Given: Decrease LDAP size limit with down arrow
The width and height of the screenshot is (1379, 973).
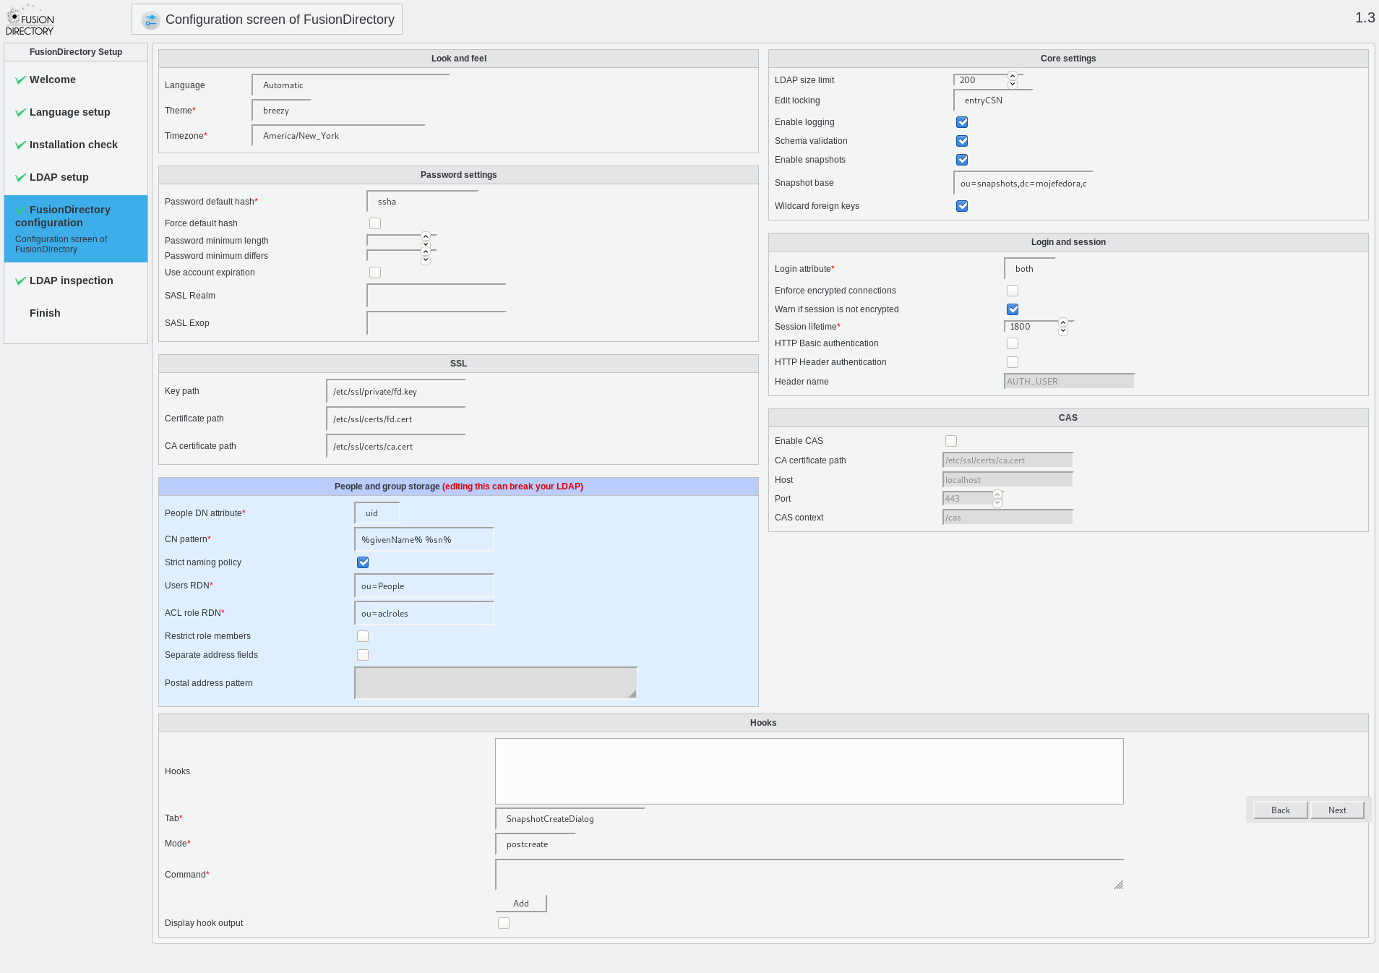Looking at the screenshot, I should click(x=1013, y=85).
